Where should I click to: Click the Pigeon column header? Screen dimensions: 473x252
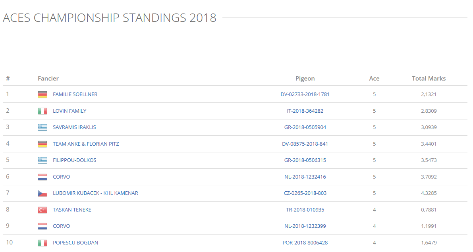point(305,79)
